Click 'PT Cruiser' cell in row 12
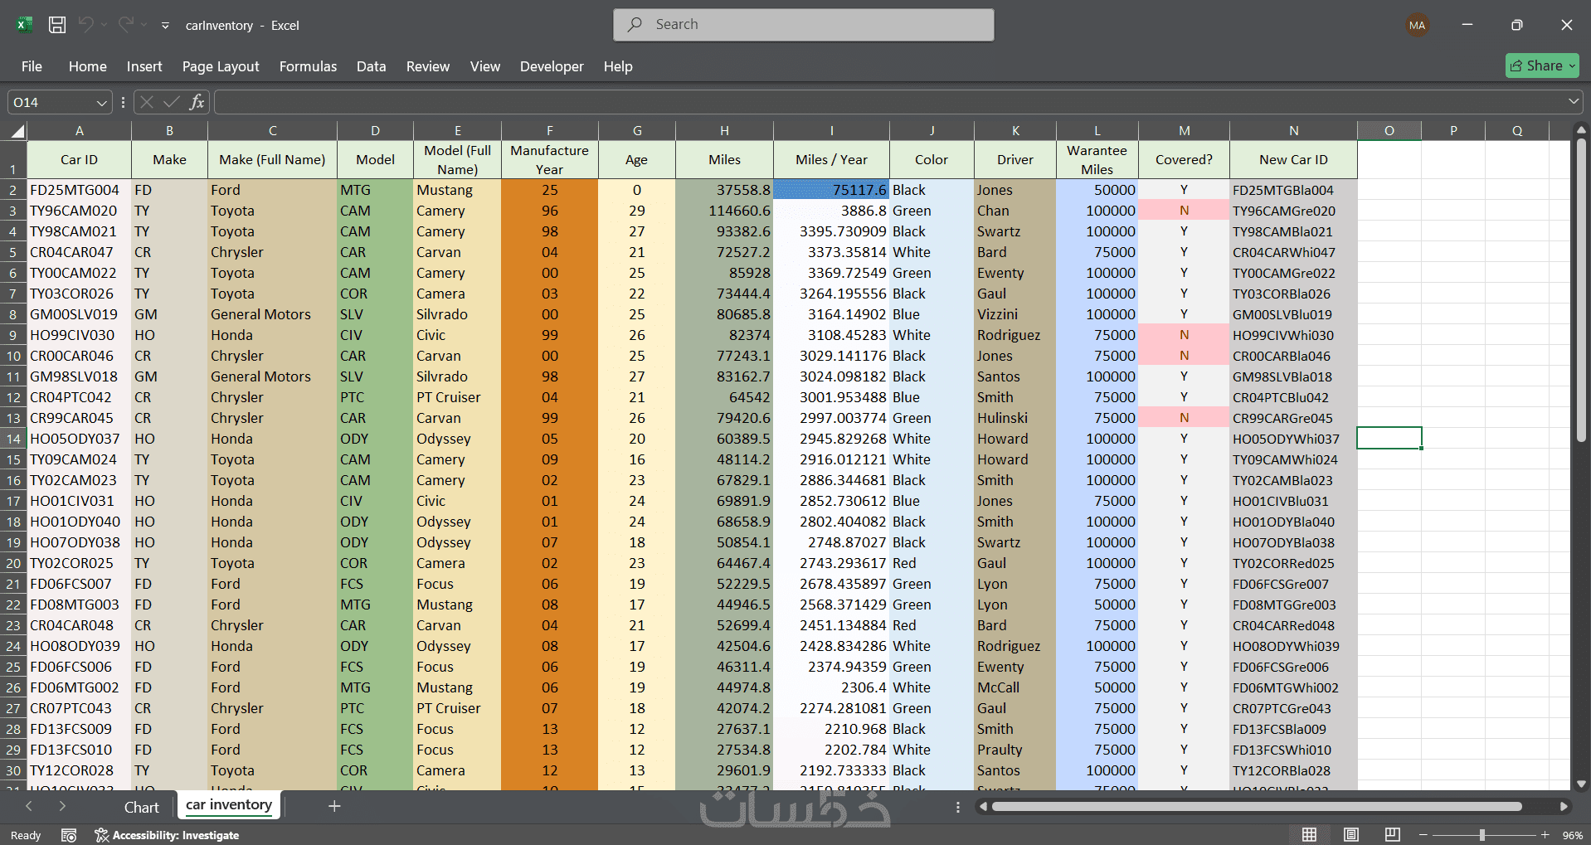This screenshot has width=1591, height=845. (x=457, y=397)
